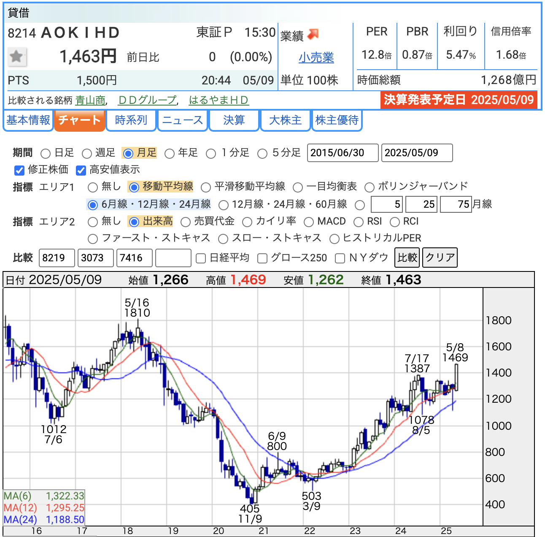Select 売買代金 radio button
The width and height of the screenshot is (545, 537).
pyautogui.click(x=185, y=222)
